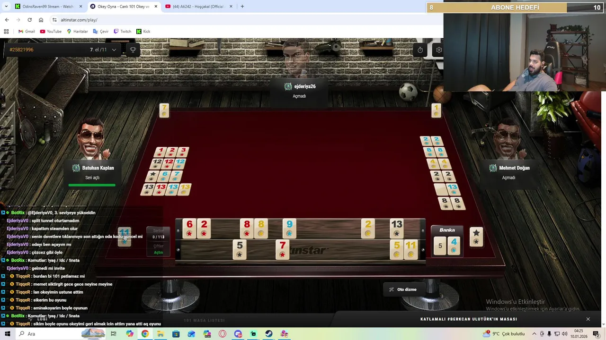Click the Çiftler Açtın button
The image size is (606, 340).
pos(158,249)
